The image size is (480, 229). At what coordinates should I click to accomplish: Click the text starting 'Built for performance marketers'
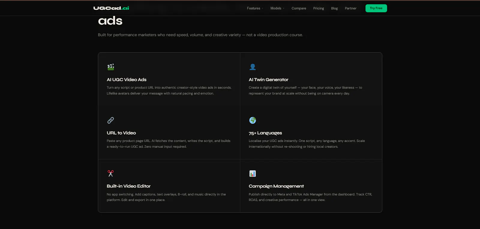pos(200,35)
